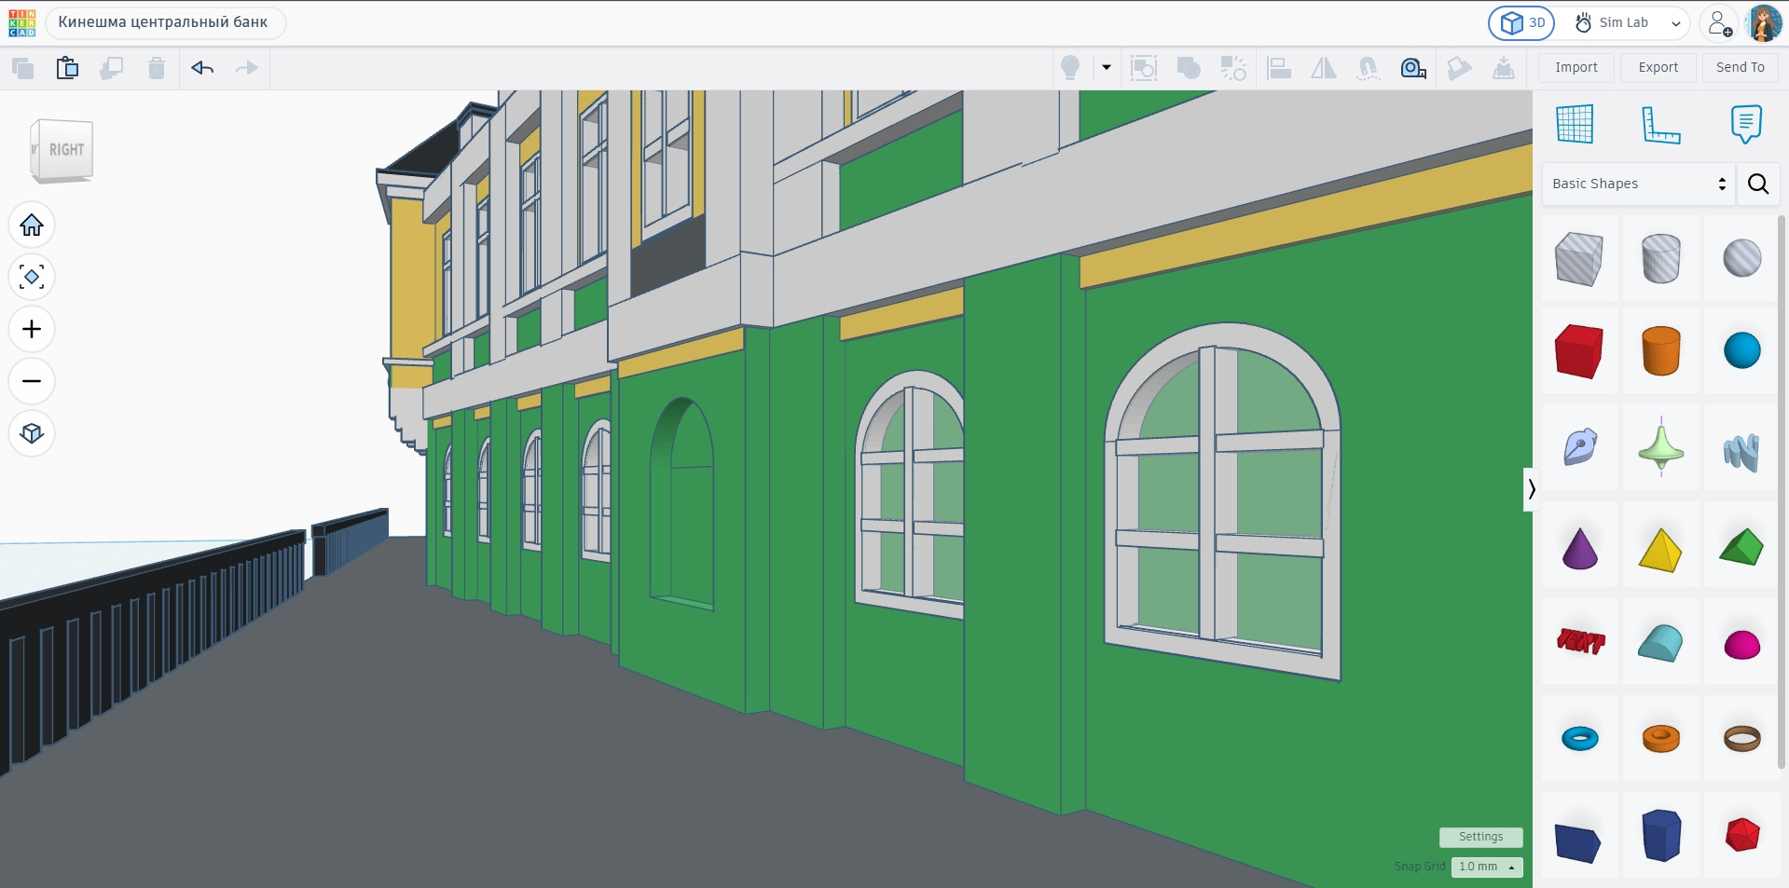Open the visibility options dropdown arrow
This screenshot has height=888, width=1789.
[1107, 67]
